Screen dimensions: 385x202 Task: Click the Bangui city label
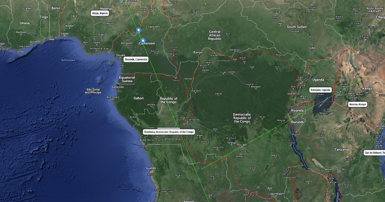pos(198,52)
